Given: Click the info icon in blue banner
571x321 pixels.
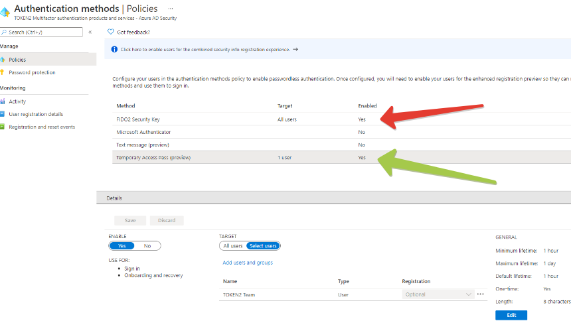Looking at the screenshot, I should pos(114,49).
